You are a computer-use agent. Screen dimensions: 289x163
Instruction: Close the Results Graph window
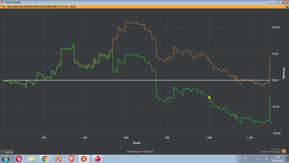285,2
